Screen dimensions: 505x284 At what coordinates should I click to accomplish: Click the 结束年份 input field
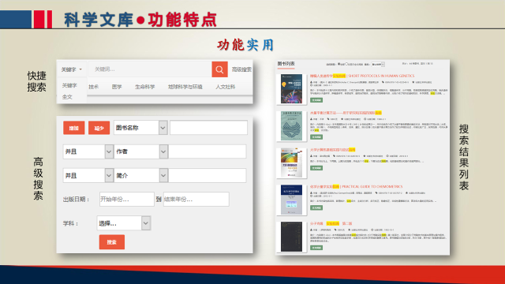pos(196,200)
